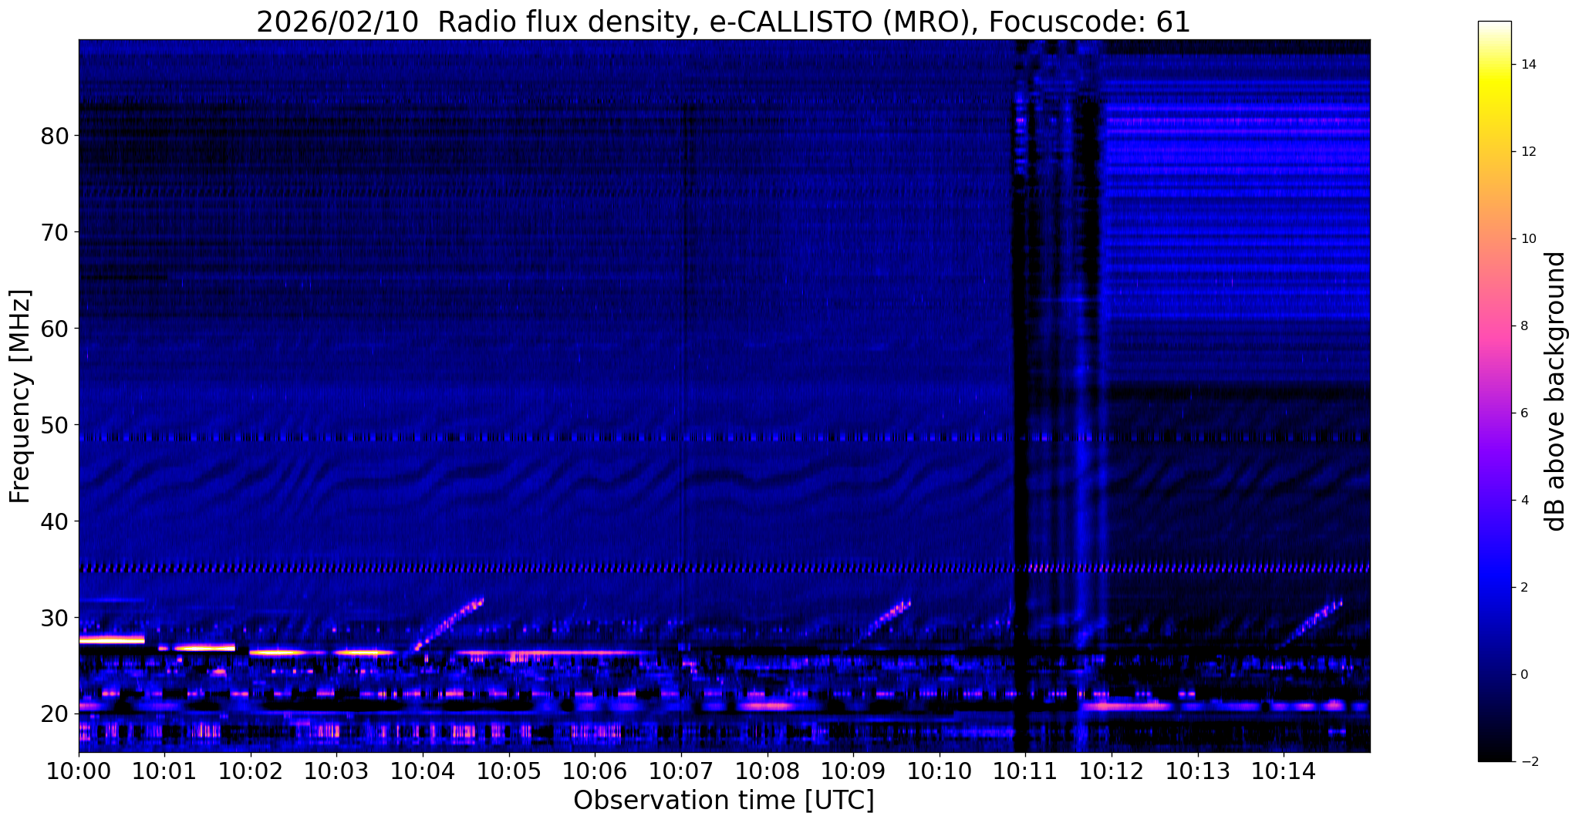Pick the 10:08 time tick label
1579x823 pixels.
click(x=767, y=771)
